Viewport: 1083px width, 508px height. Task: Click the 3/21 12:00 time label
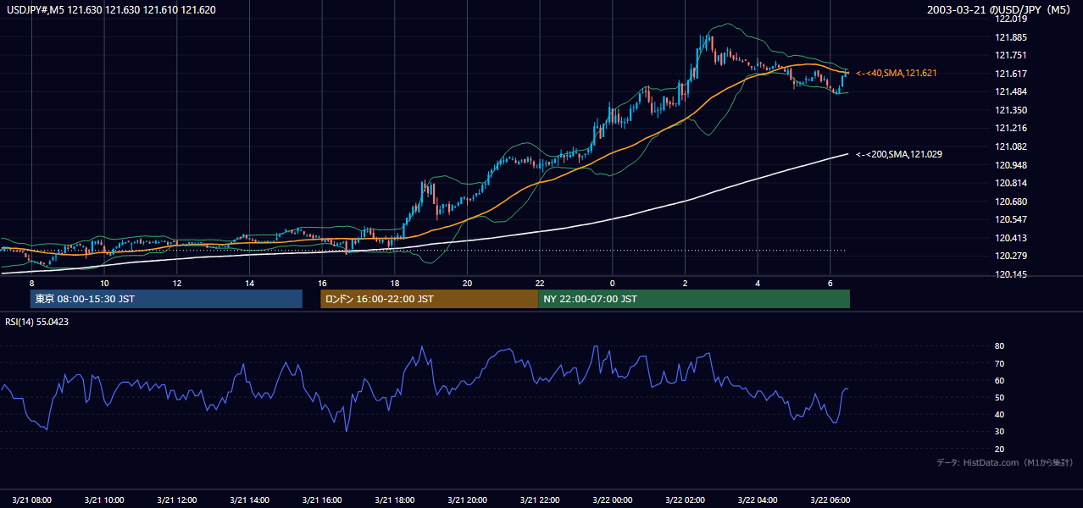click(x=177, y=500)
